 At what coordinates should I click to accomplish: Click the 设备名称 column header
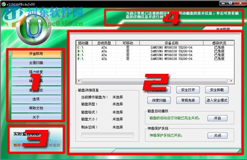coord(172,43)
